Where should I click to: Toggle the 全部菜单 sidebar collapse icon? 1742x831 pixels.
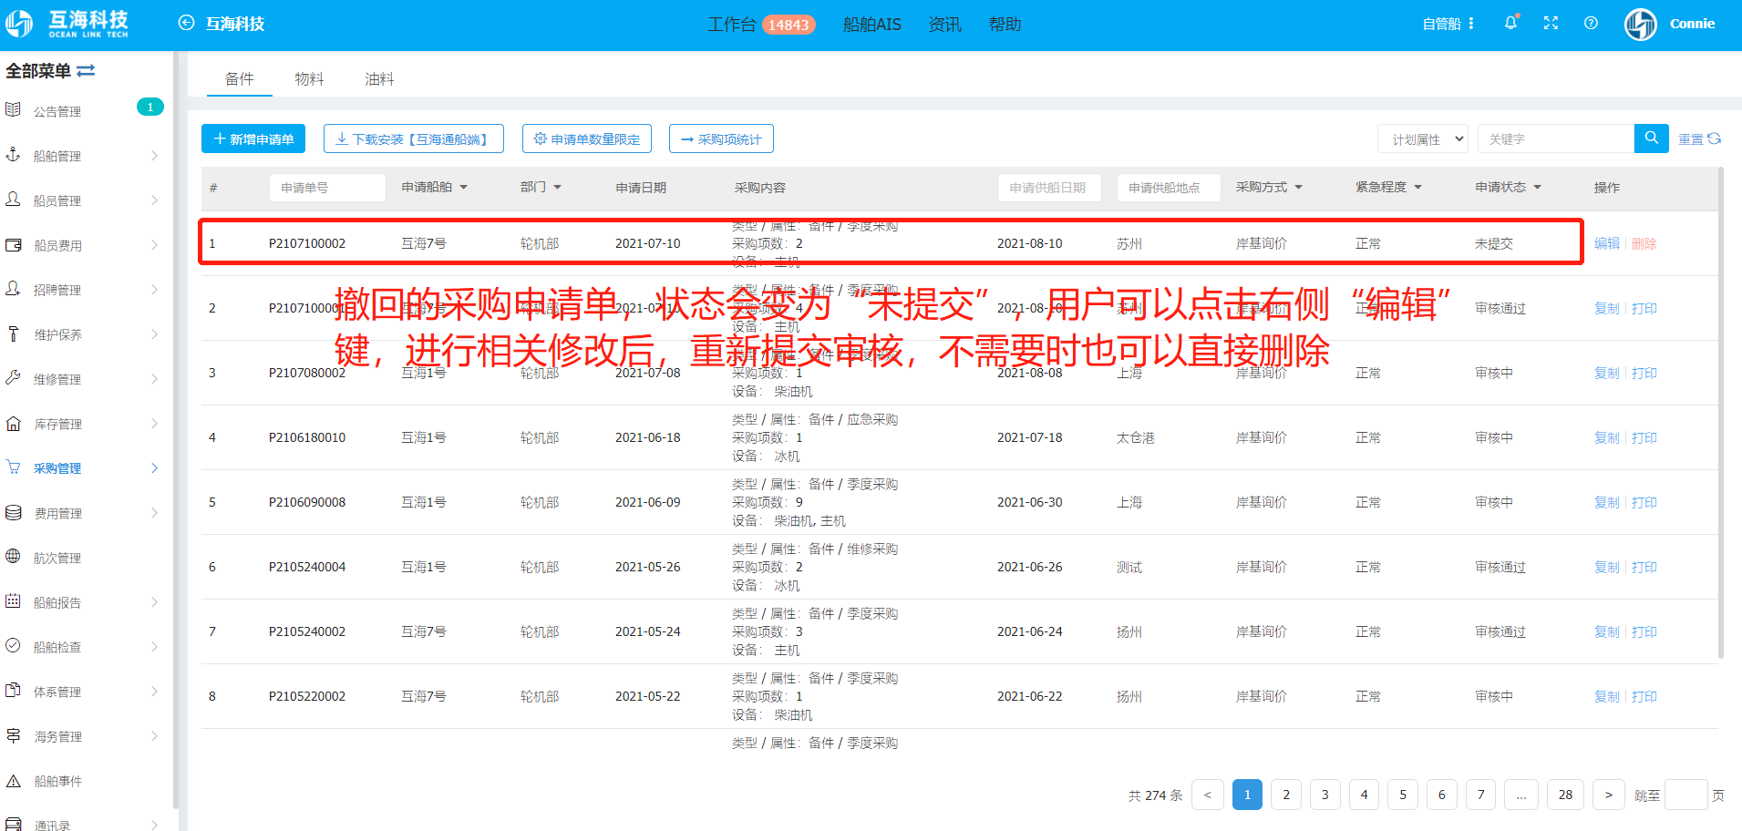(86, 70)
